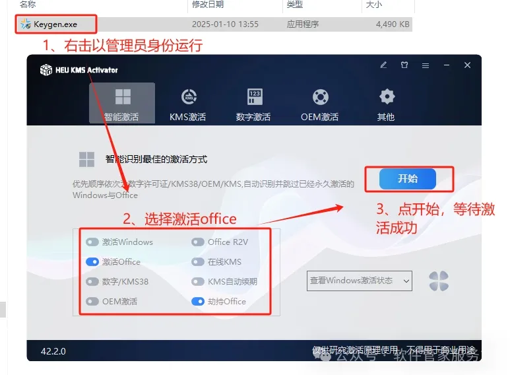
Task: Sort by 修改日期 column header
Action: click(208, 5)
